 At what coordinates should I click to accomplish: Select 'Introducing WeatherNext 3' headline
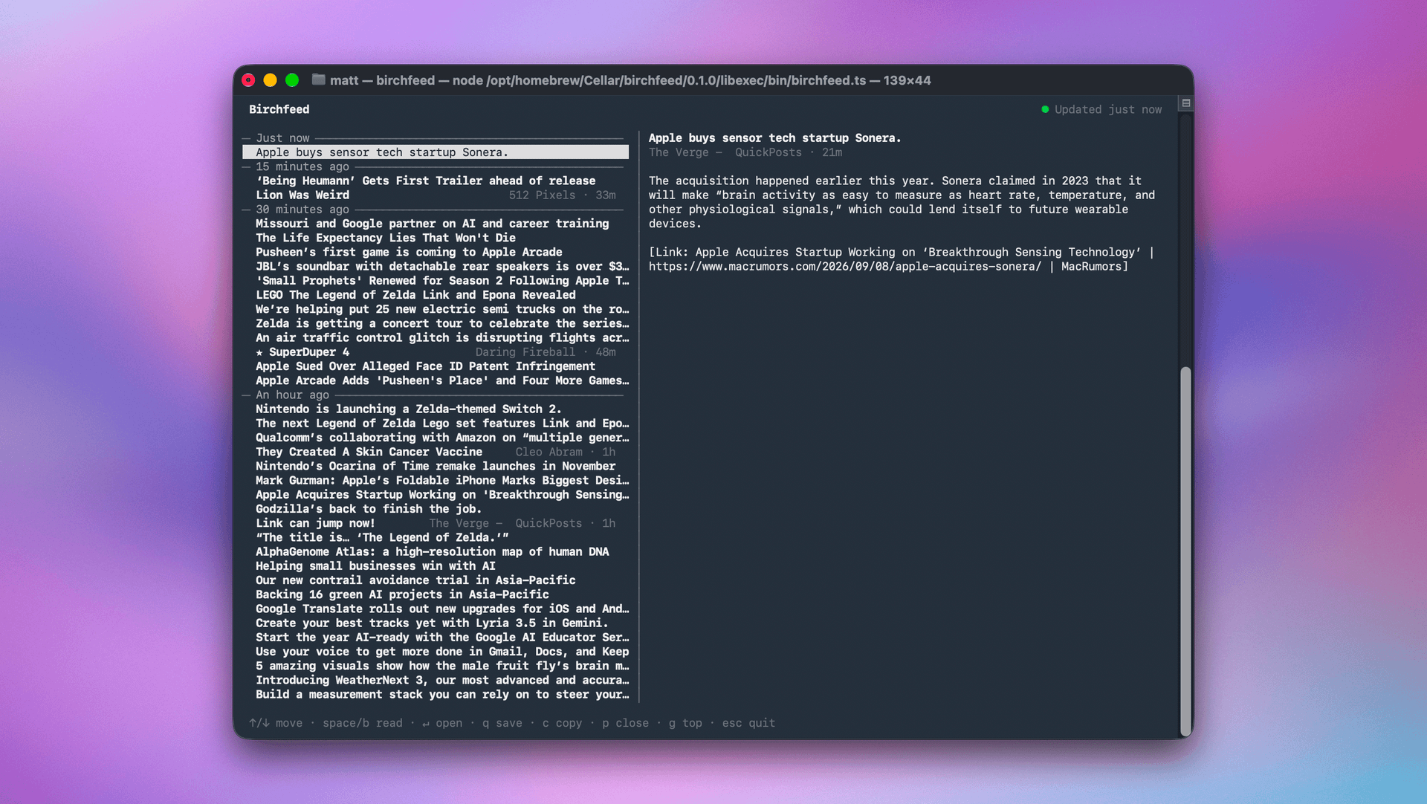tap(442, 680)
